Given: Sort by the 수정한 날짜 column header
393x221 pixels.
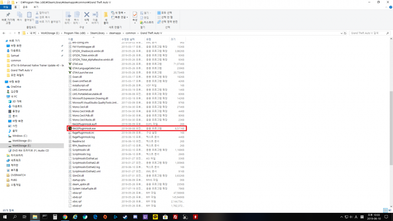Looking at the screenshot, I should coord(132,39).
